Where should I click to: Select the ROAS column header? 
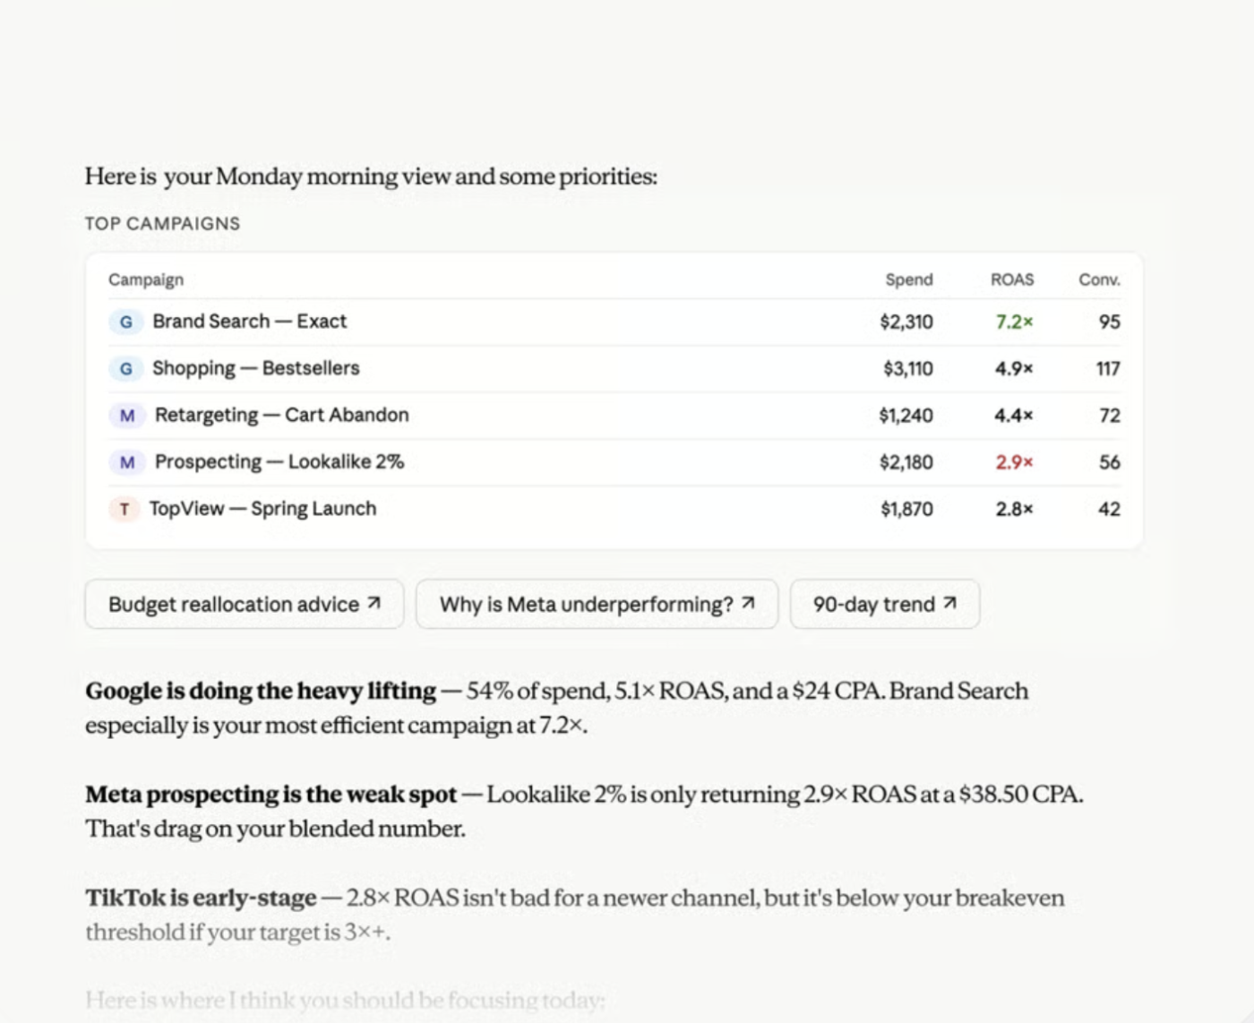(1012, 279)
